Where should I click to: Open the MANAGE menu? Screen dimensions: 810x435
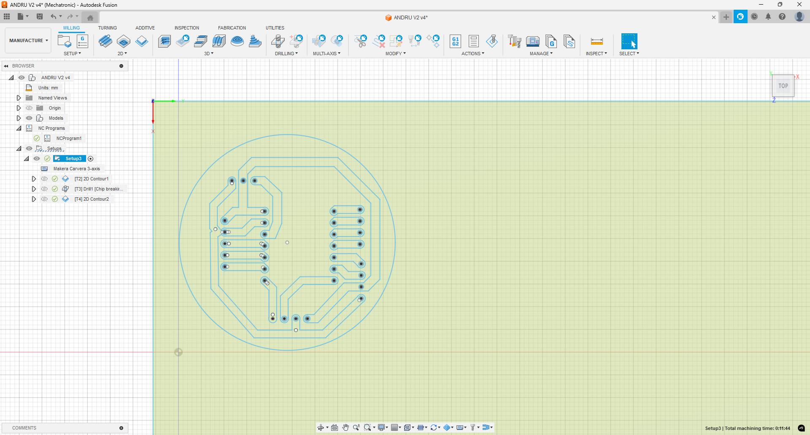pyautogui.click(x=541, y=54)
